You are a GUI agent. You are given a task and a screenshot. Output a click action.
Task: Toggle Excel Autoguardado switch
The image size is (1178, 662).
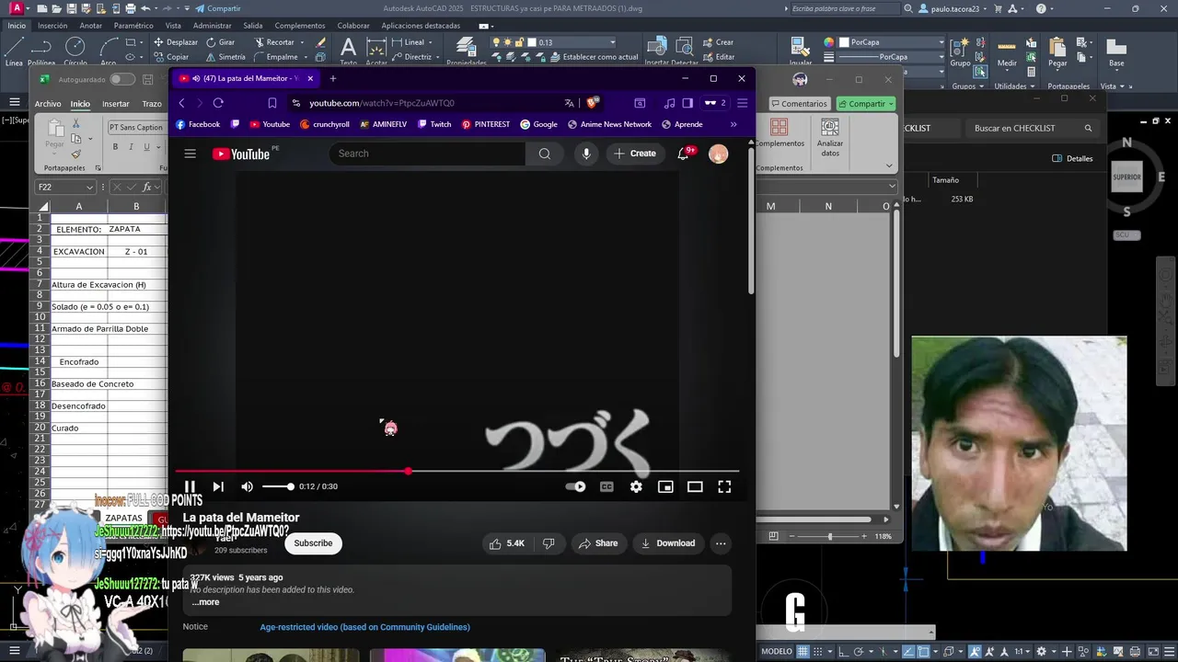(x=122, y=79)
